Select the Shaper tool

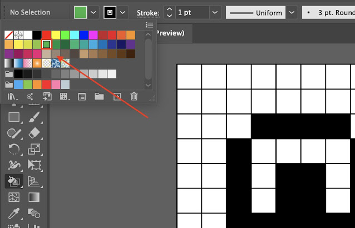click(x=14, y=133)
